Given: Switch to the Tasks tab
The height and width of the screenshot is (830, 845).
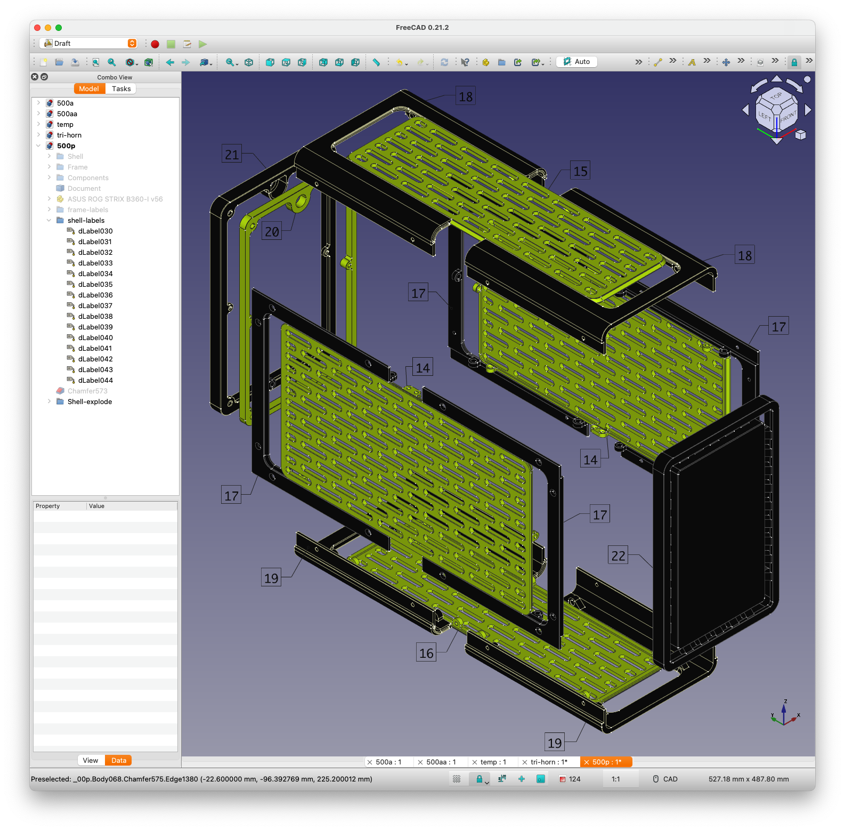Looking at the screenshot, I should pos(121,89).
